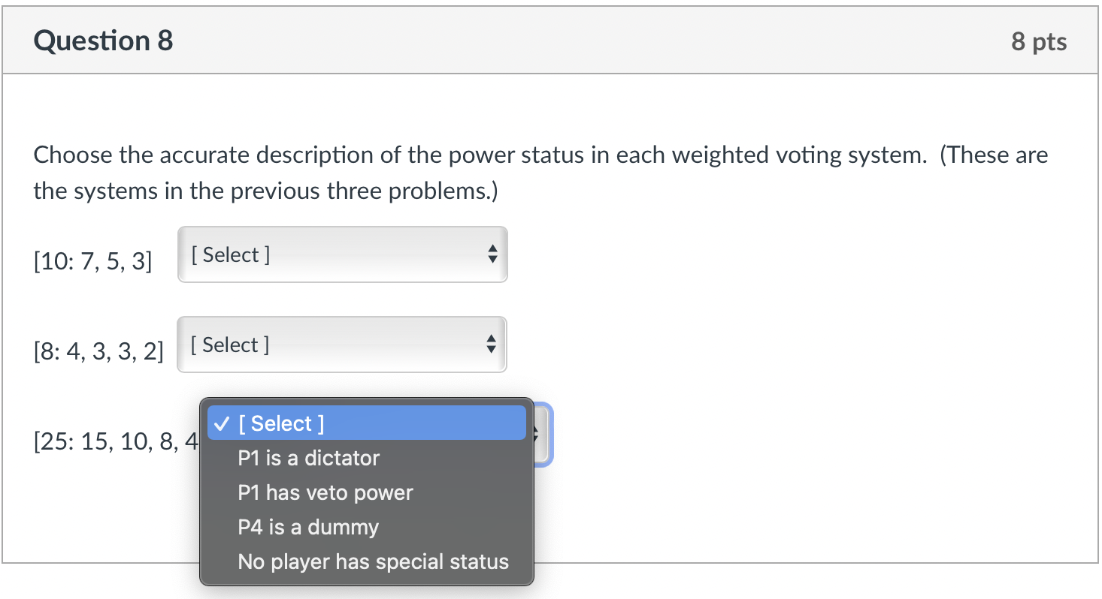The image size is (1102, 599).
Task: Click the stepper arrows on the third highlighted dropdown
Action: pos(537,435)
